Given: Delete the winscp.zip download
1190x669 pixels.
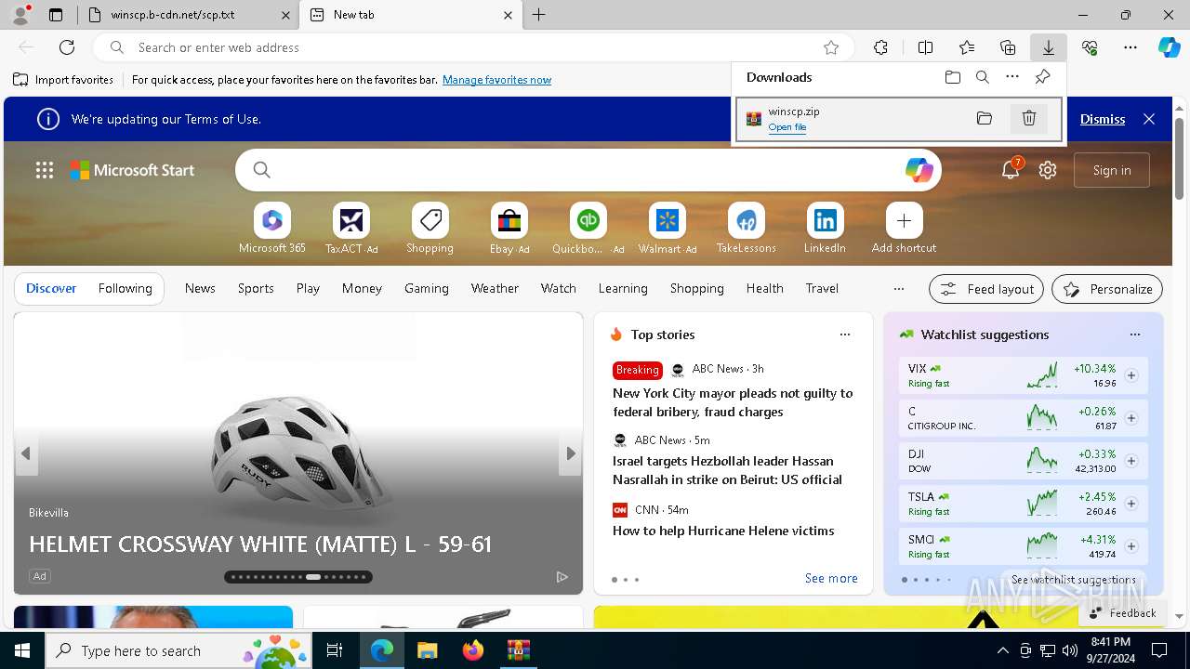Looking at the screenshot, I should (x=1029, y=118).
